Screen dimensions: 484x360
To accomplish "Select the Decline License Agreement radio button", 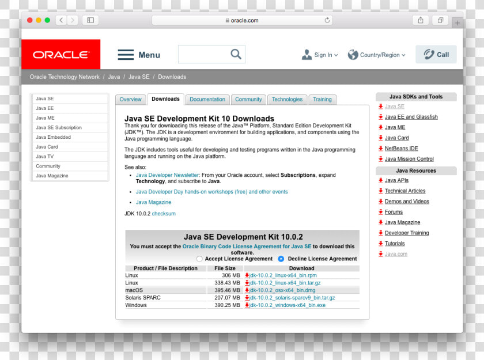I will [281, 259].
